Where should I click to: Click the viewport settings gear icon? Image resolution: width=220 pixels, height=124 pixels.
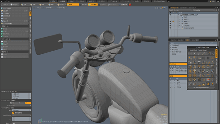click(164, 8)
